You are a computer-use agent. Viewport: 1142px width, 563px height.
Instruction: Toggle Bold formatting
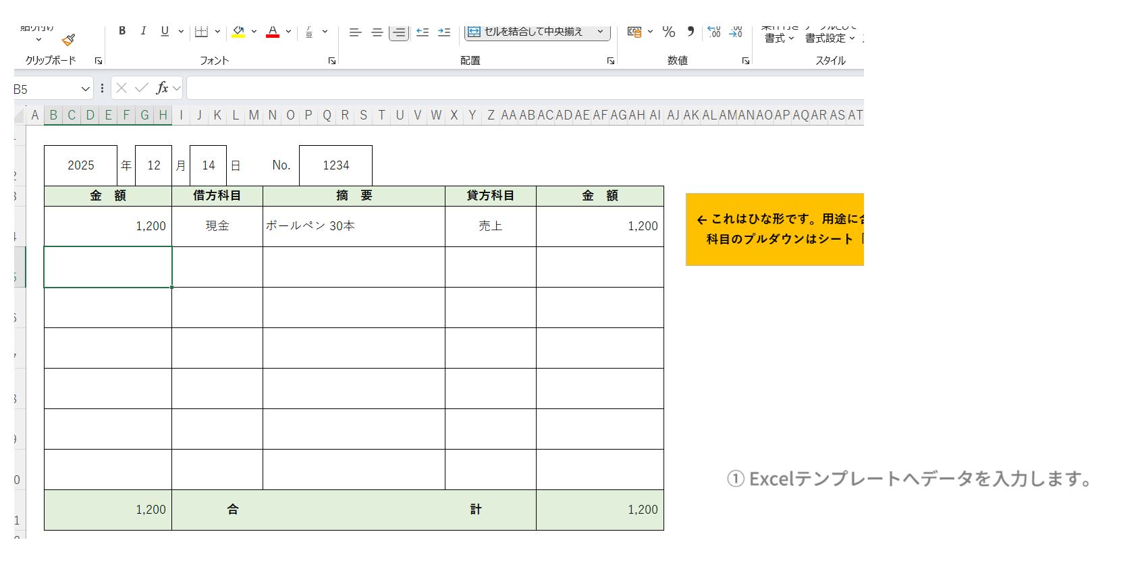122,31
